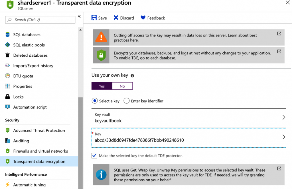The height and width of the screenshot is (189, 292).
Task: Collapse the left sidebar menu
Action: pos(79,17)
